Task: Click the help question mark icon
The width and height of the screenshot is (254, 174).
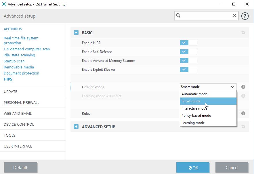Action: coord(245,16)
